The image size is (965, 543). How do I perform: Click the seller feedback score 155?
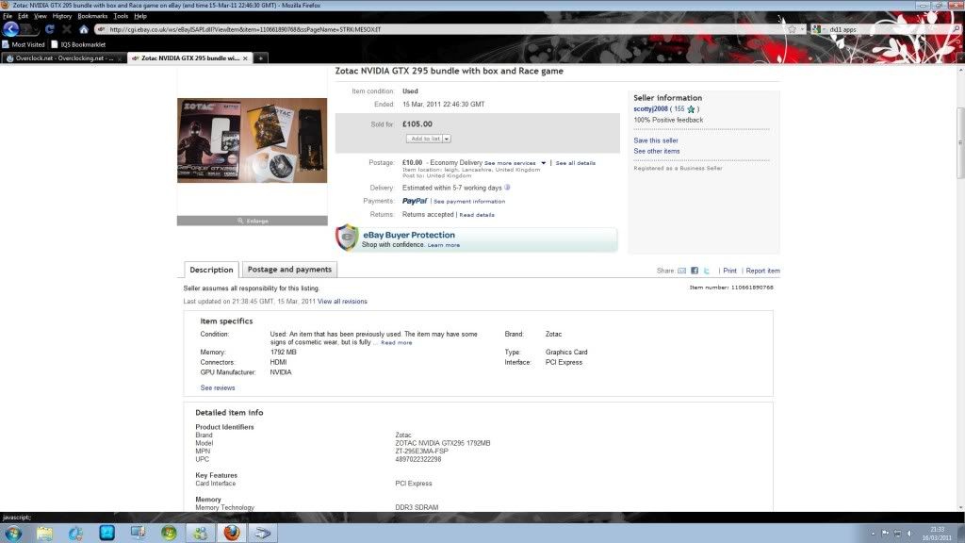click(679, 109)
